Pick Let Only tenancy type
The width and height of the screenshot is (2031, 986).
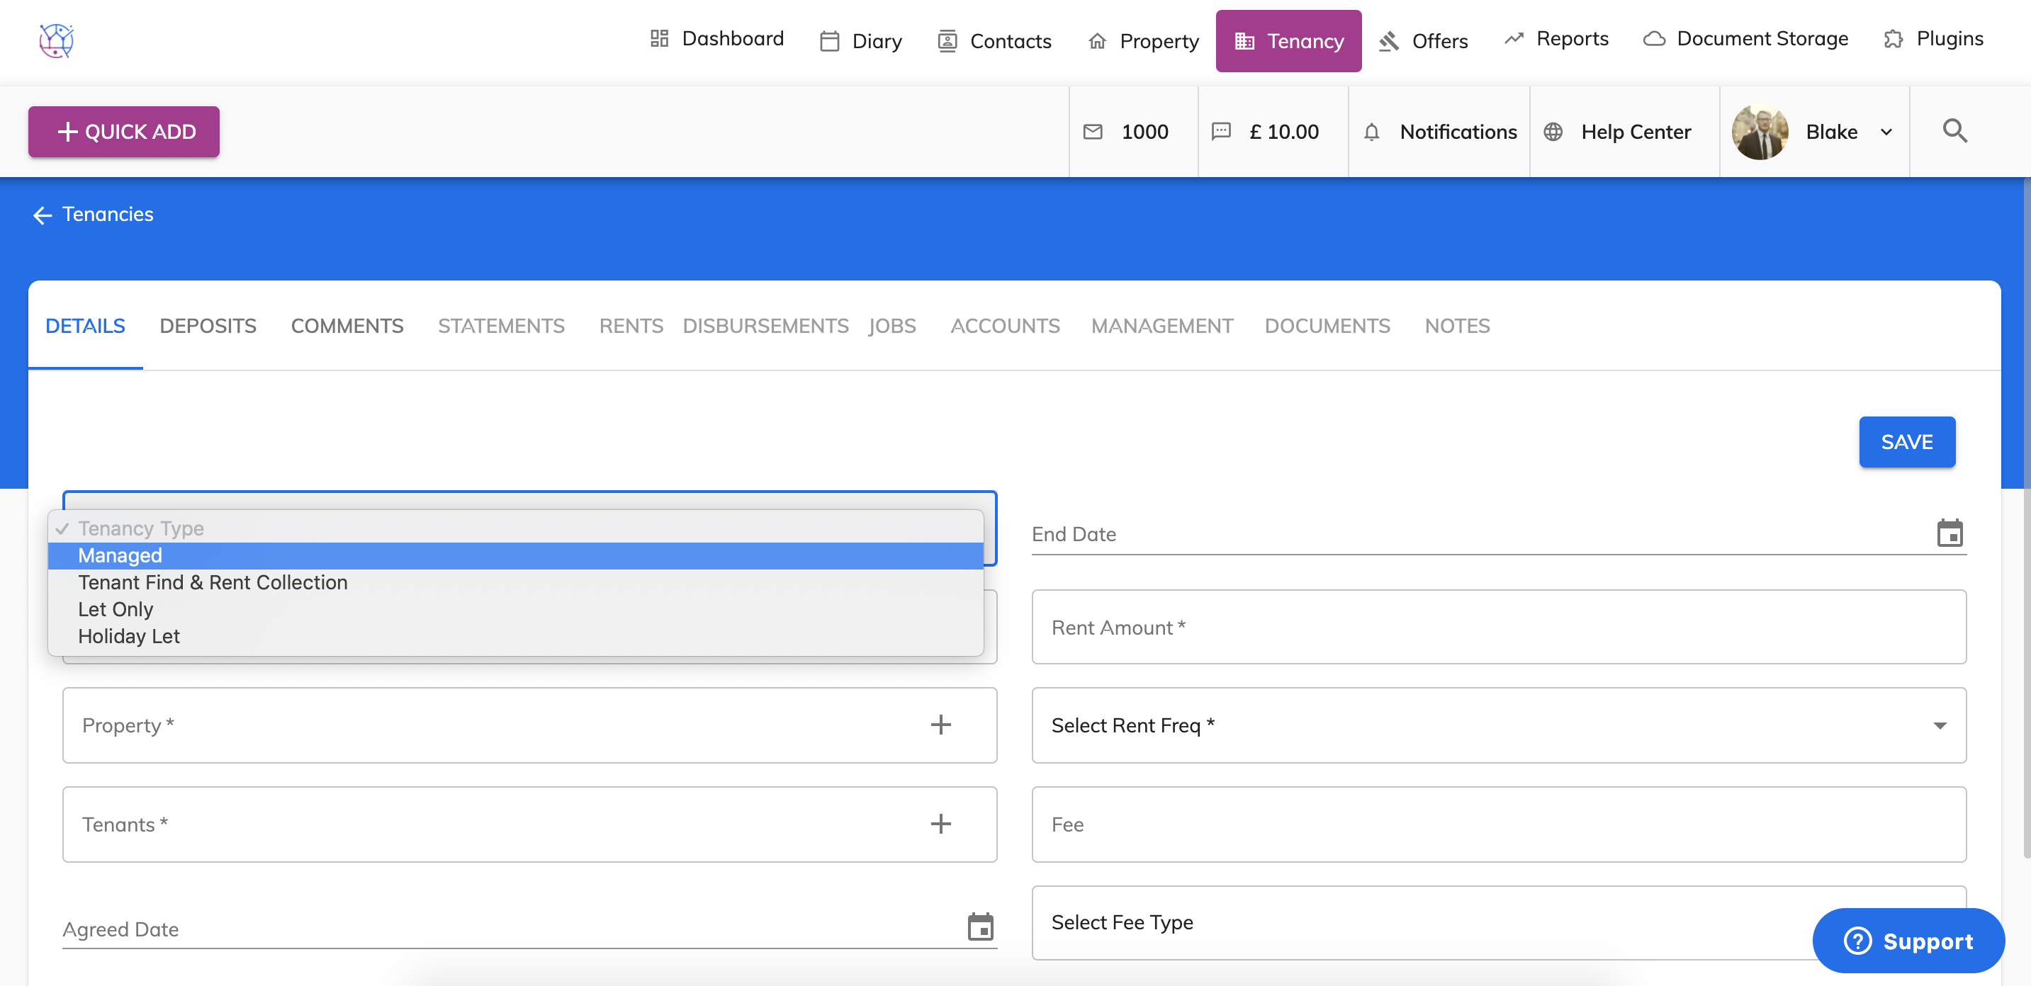(115, 609)
